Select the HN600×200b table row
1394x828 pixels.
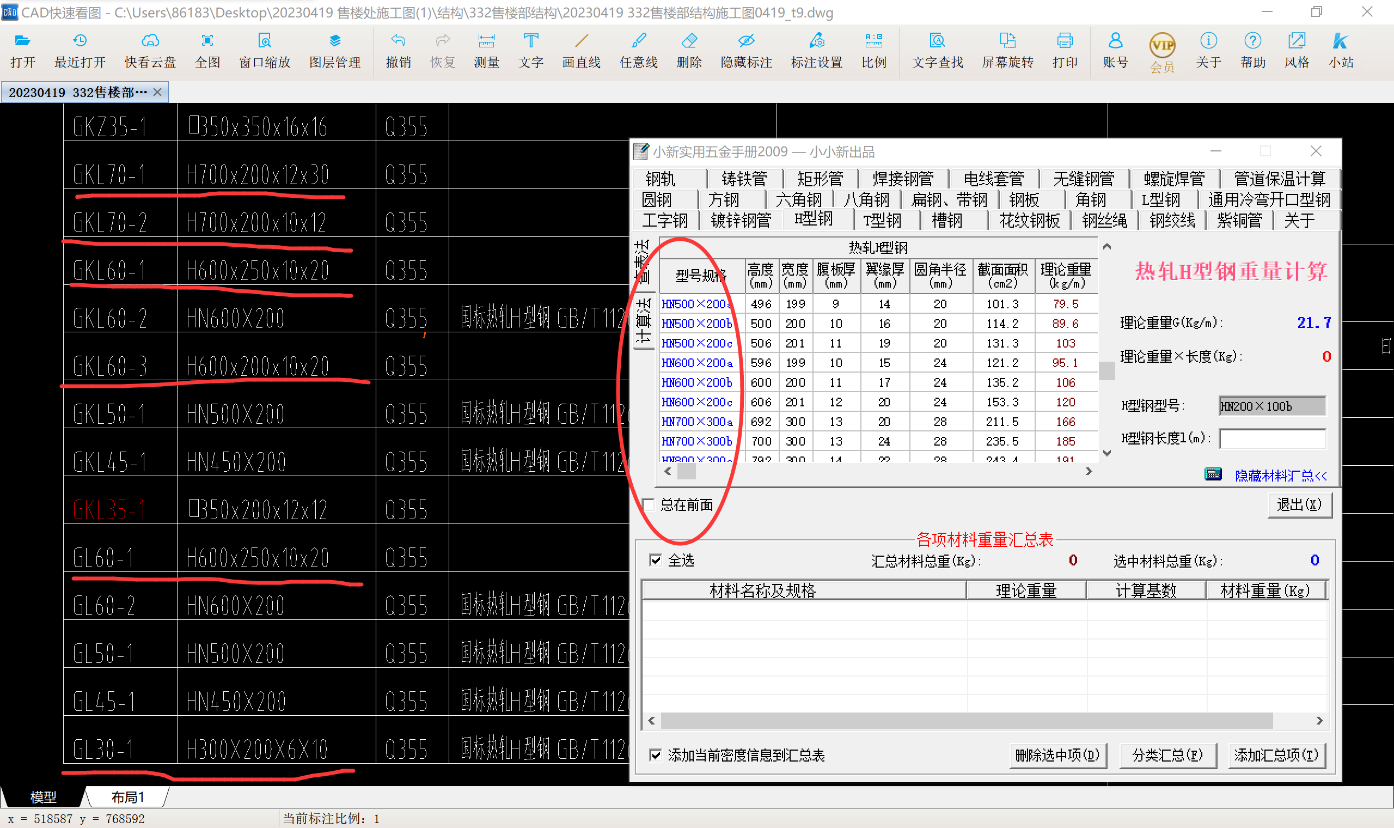878,382
